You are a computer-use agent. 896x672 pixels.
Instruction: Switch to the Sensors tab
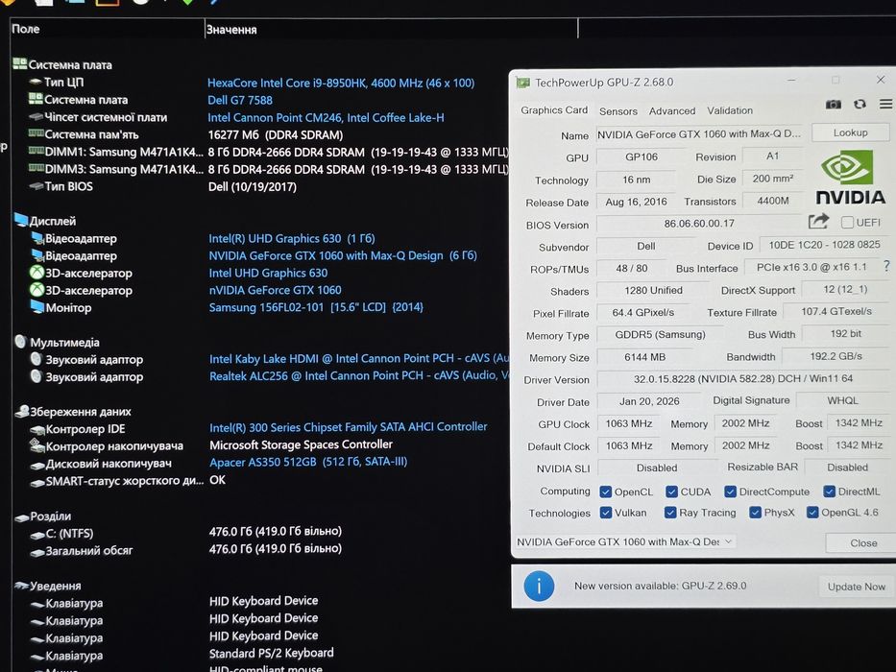[x=618, y=111]
